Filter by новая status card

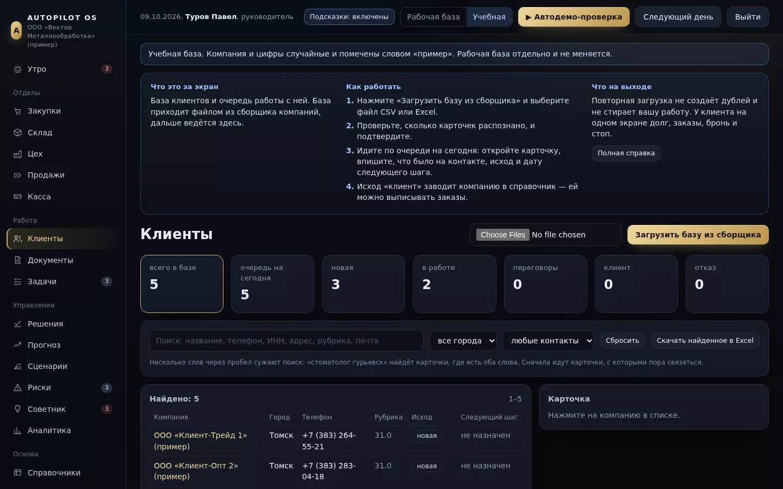tap(363, 284)
